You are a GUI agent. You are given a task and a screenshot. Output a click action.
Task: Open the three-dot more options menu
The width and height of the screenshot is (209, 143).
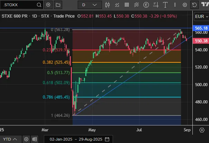pos(175,5)
